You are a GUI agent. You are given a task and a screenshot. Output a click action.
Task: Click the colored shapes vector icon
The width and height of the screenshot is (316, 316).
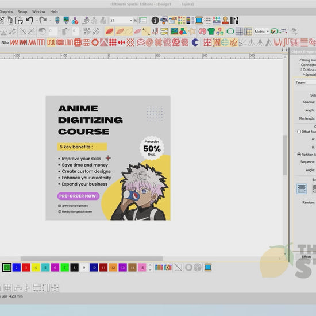[183, 31]
